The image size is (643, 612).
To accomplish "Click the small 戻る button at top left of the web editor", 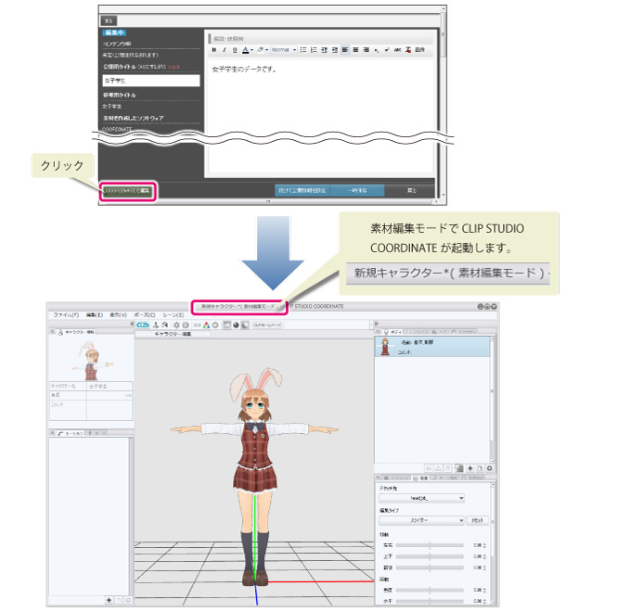I will pos(109,21).
